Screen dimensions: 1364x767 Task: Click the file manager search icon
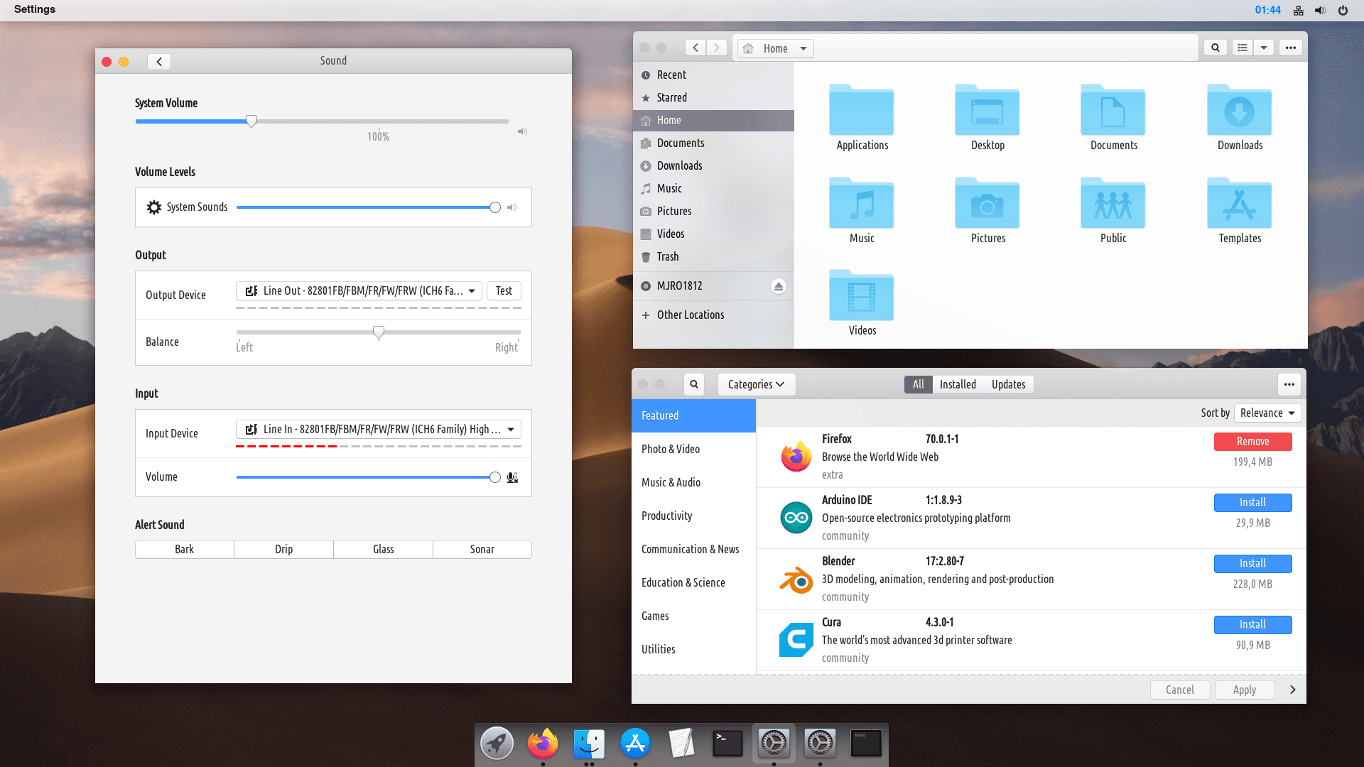pyautogui.click(x=1216, y=48)
